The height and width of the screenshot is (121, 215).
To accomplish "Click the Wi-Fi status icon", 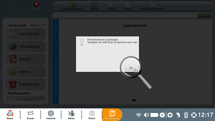I will [x=139, y=115].
